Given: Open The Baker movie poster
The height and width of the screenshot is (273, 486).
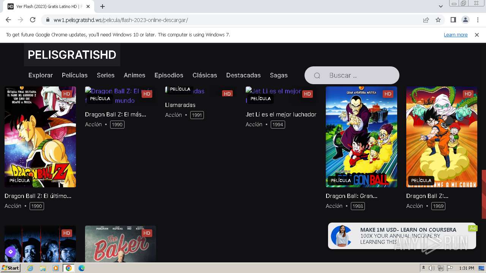Looking at the screenshot, I should coord(120,244).
